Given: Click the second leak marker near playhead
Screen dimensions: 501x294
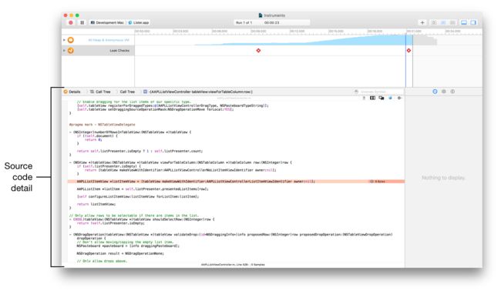Looking at the screenshot, I should [x=409, y=50].
